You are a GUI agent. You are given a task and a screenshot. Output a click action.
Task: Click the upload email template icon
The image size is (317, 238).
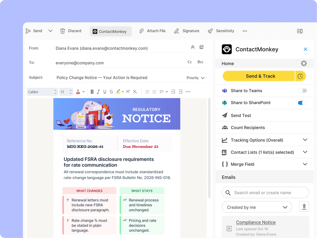(x=304, y=207)
